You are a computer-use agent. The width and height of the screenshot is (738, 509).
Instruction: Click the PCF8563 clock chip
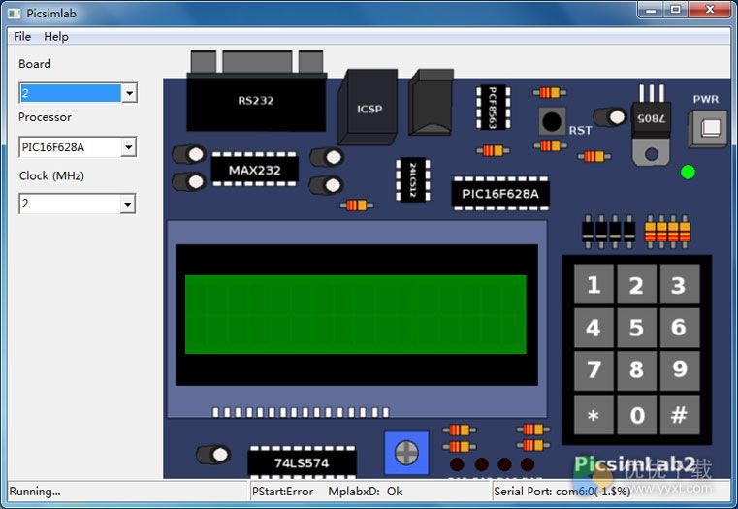[x=493, y=108]
